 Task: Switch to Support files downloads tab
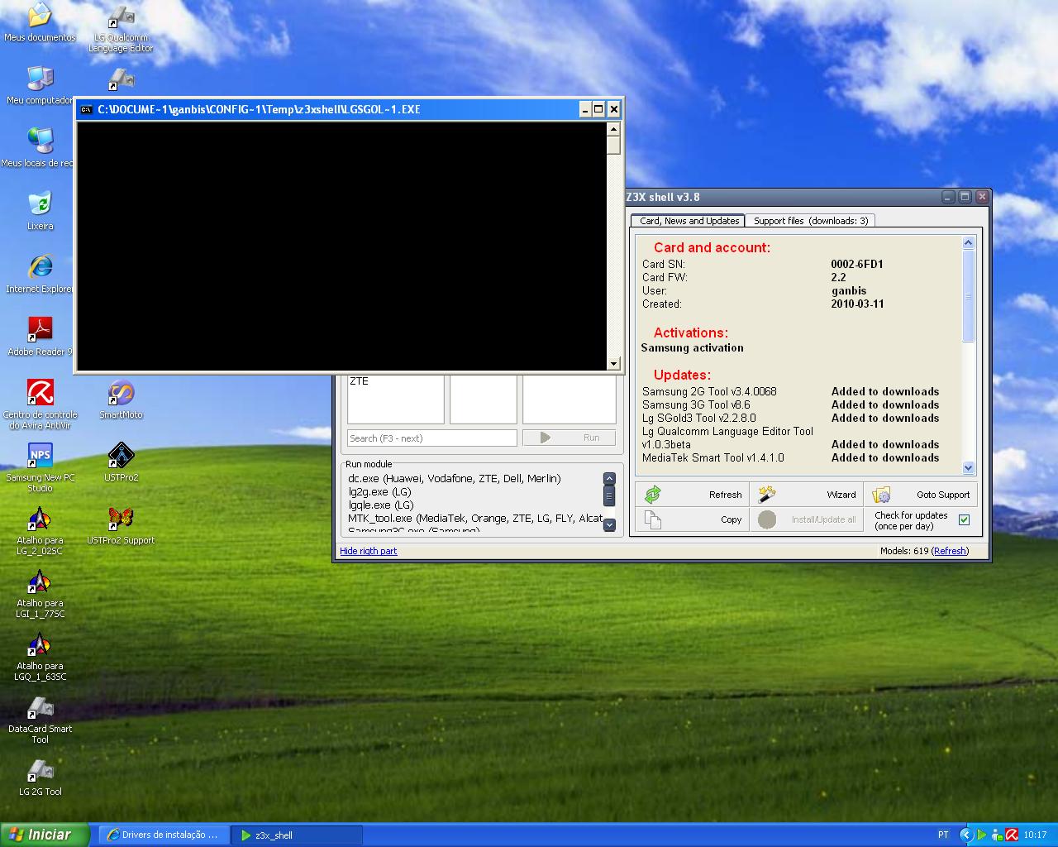pyautogui.click(x=811, y=221)
